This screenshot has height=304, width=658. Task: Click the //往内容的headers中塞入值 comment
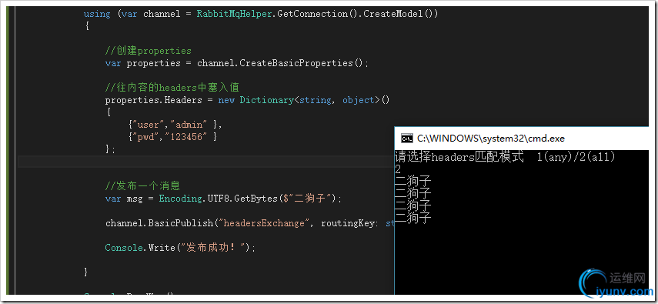click(x=172, y=88)
